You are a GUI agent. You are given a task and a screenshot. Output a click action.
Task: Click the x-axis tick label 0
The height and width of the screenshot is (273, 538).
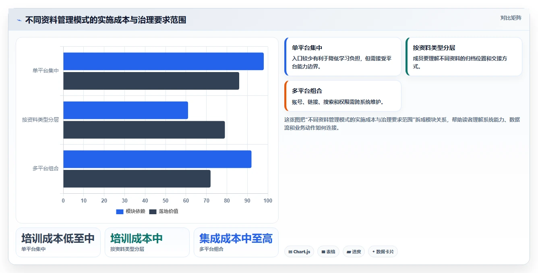point(63,201)
